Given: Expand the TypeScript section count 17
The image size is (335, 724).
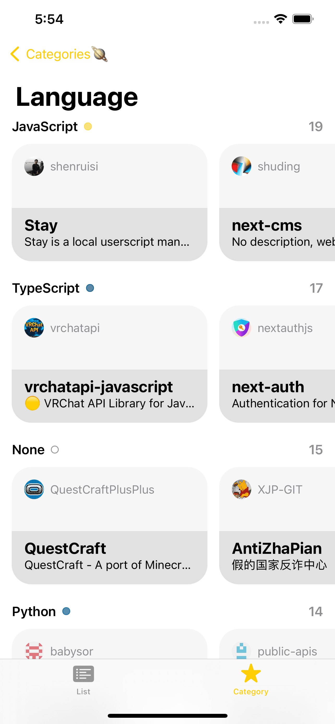Looking at the screenshot, I should point(316,288).
